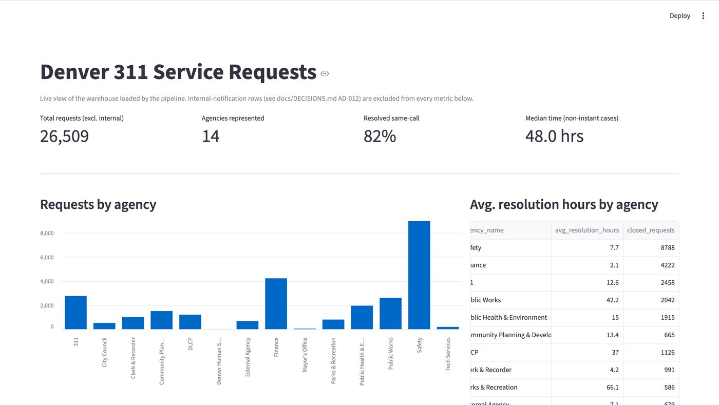Click the 26,509 total requests metric
Image resolution: width=719 pixels, height=405 pixels.
pyautogui.click(x=64, y=136)
